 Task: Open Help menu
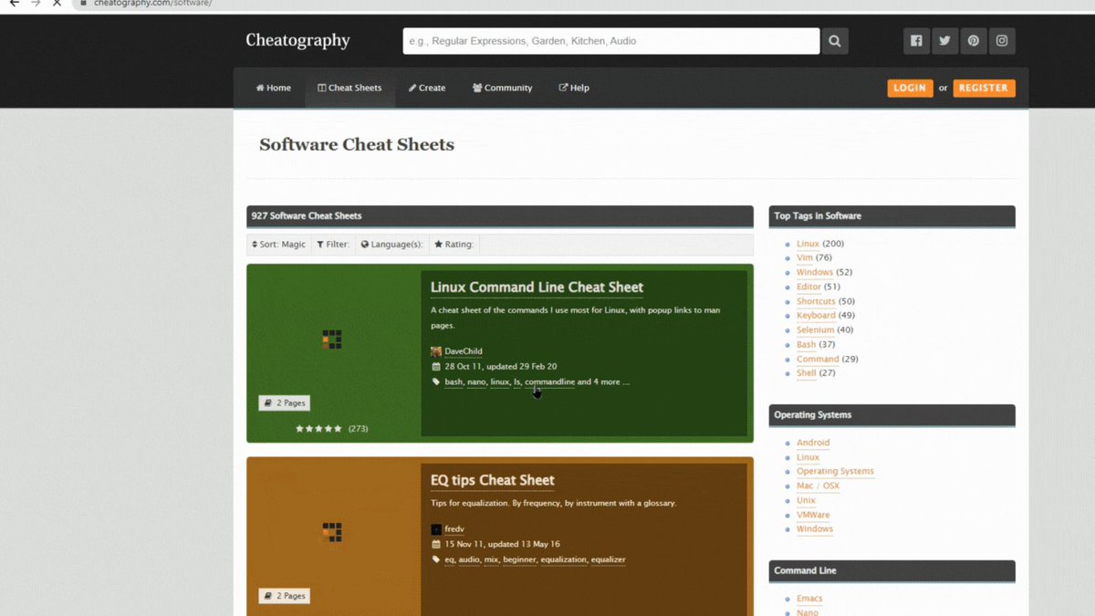click(574, 88)
